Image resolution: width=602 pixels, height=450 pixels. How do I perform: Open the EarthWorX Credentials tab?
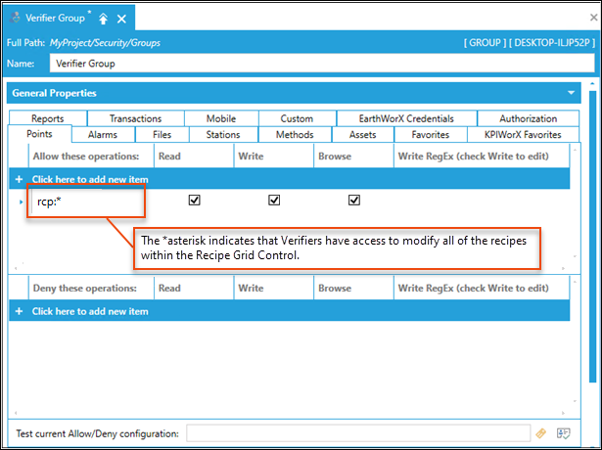click(399, 119)
